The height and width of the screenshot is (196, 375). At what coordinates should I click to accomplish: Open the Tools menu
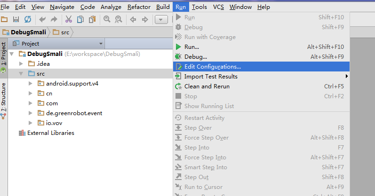[x=199, y=7]
